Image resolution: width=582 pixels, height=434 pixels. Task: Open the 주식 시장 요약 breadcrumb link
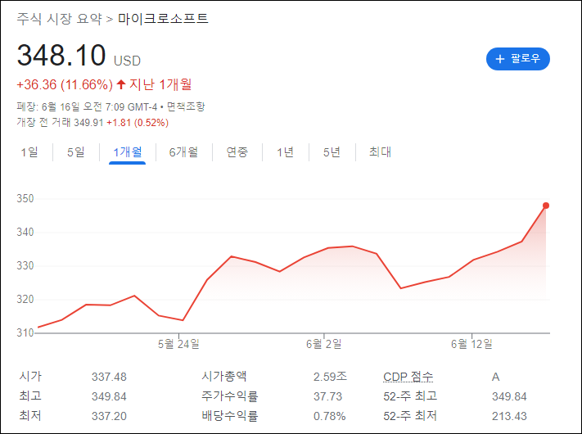pyautogui.click(x=60, y=19)
